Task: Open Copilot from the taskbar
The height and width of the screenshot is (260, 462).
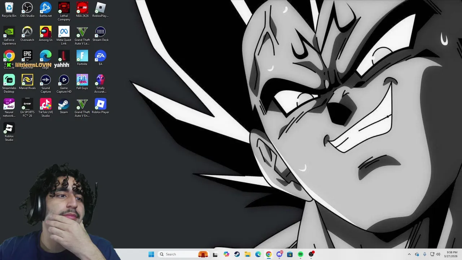Action: tap(226, 254)
